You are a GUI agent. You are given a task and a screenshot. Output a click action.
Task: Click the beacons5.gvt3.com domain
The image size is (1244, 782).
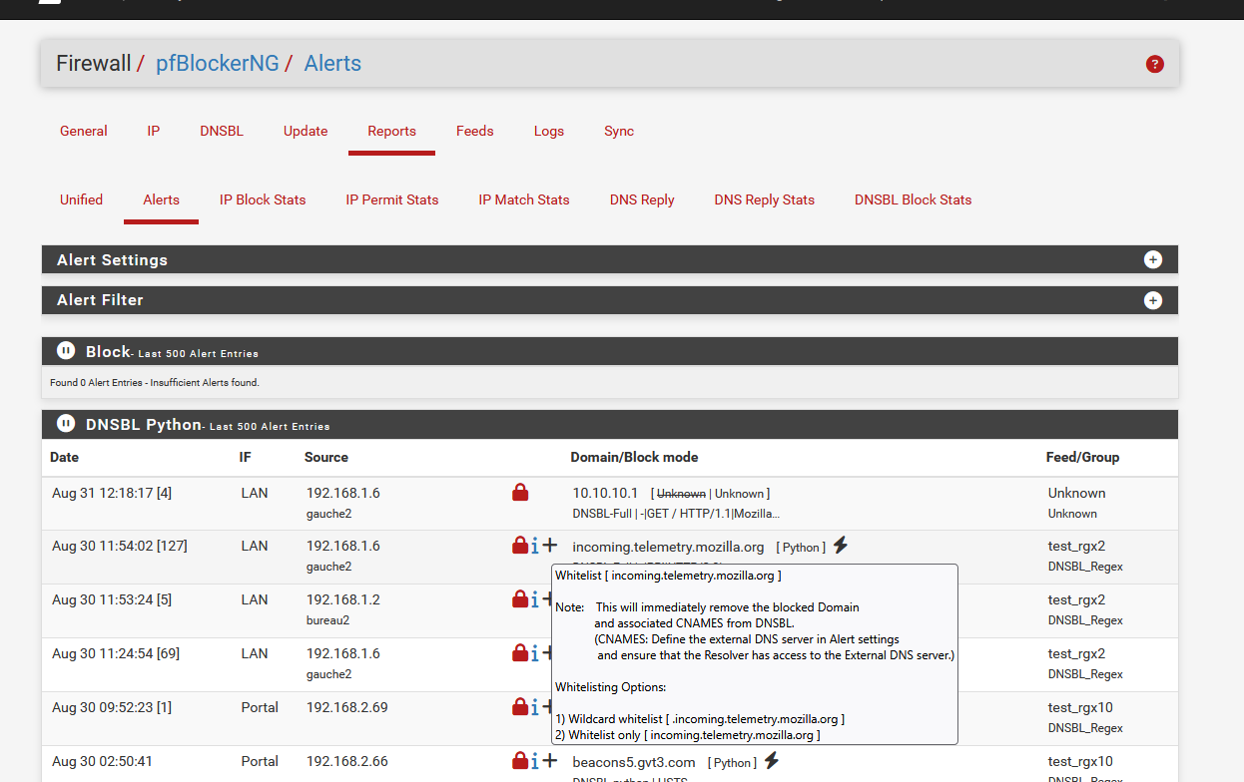(x=634, y=762)
